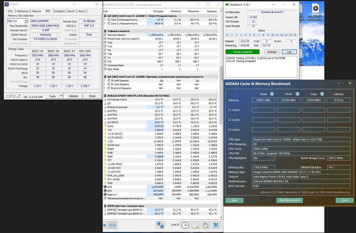Click the thermometer icon beside DIMM[0] Температура
Screen dimensions: 356x233
tap(105, 210)
